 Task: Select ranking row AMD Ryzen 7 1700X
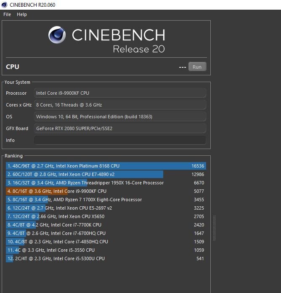[106, 200]
